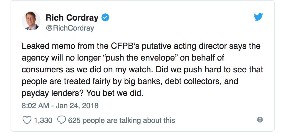Open the @RichCordray handle link
Viewport: 304px width, 137px height.
click(x=70, y=28)
